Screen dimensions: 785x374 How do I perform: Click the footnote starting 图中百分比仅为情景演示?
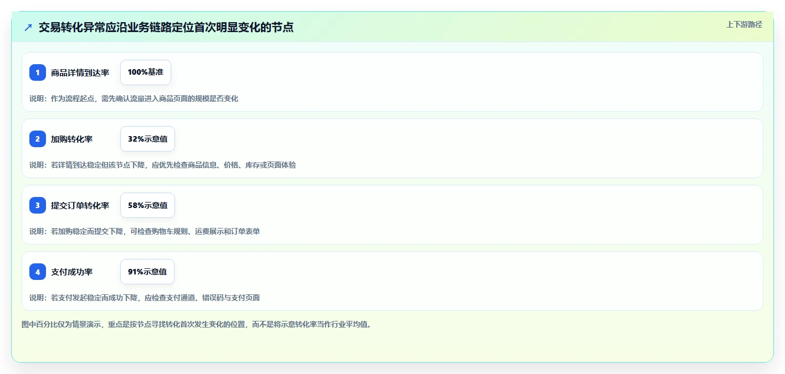197,324
